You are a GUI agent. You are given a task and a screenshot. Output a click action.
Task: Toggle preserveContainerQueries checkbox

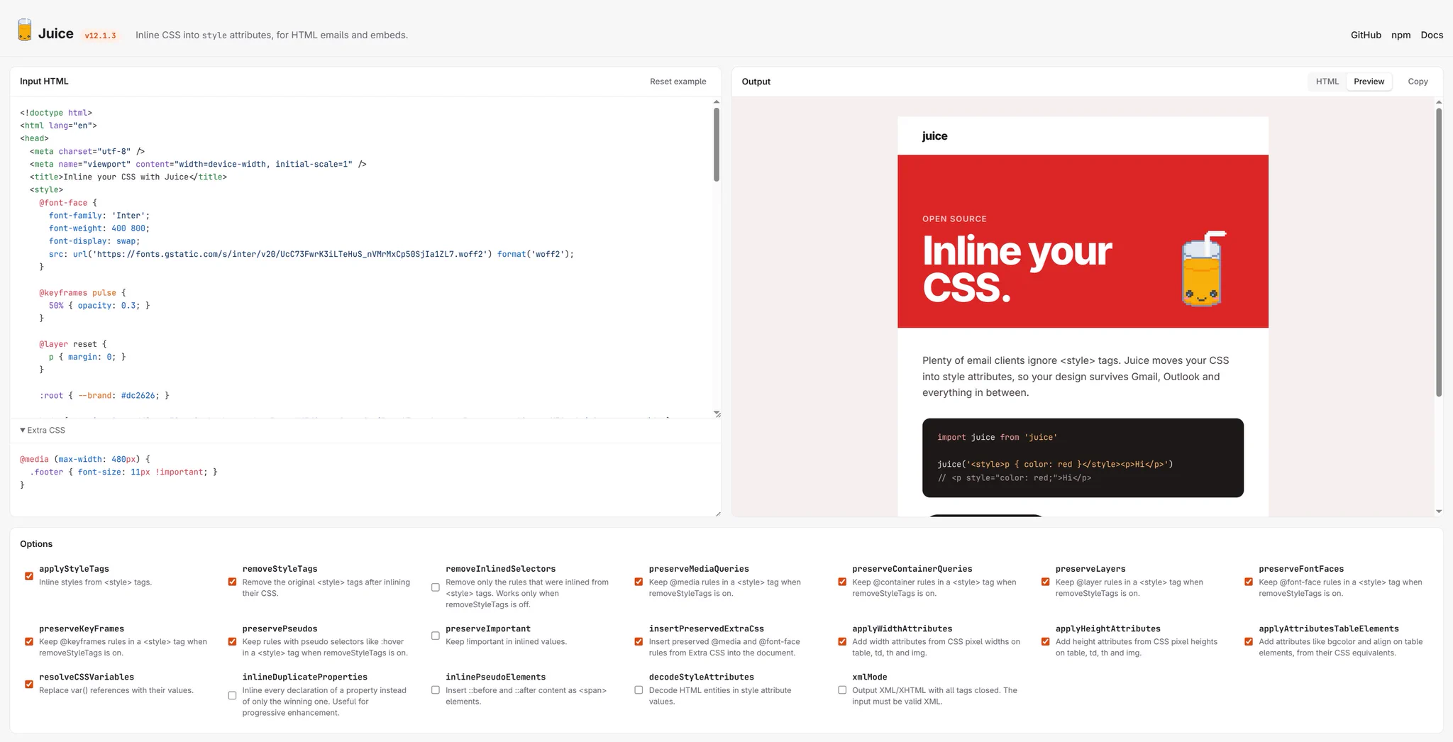click(x=842, y=582)
